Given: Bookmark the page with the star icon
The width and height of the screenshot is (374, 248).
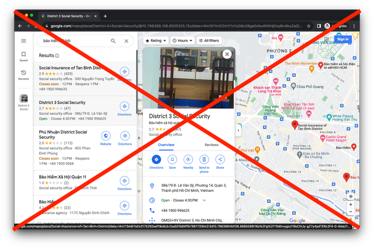Looking at the screenshot, I should click(x=309, y=26).
